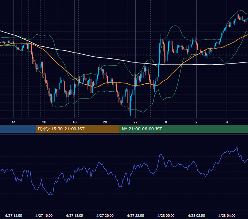Viewport: 248px width, 219px height.
Task: Click the 20 hour label on price chart axis
Action: [105, 122]
